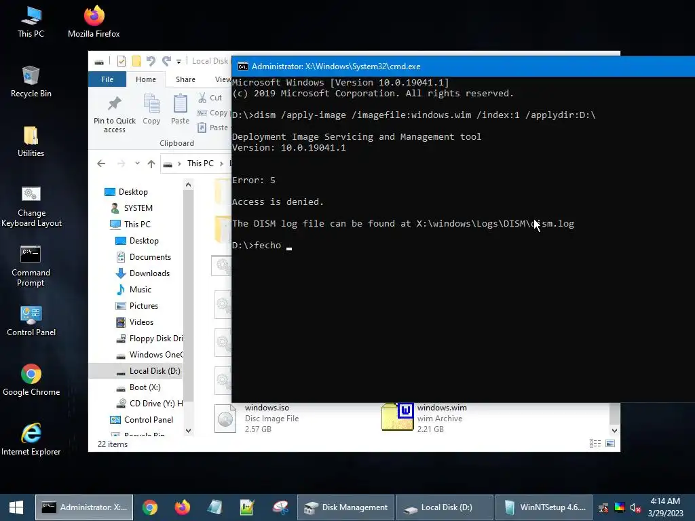The image size is (695, 521).
Task: Click the network tray icon
Action: (x=603, y=507)
